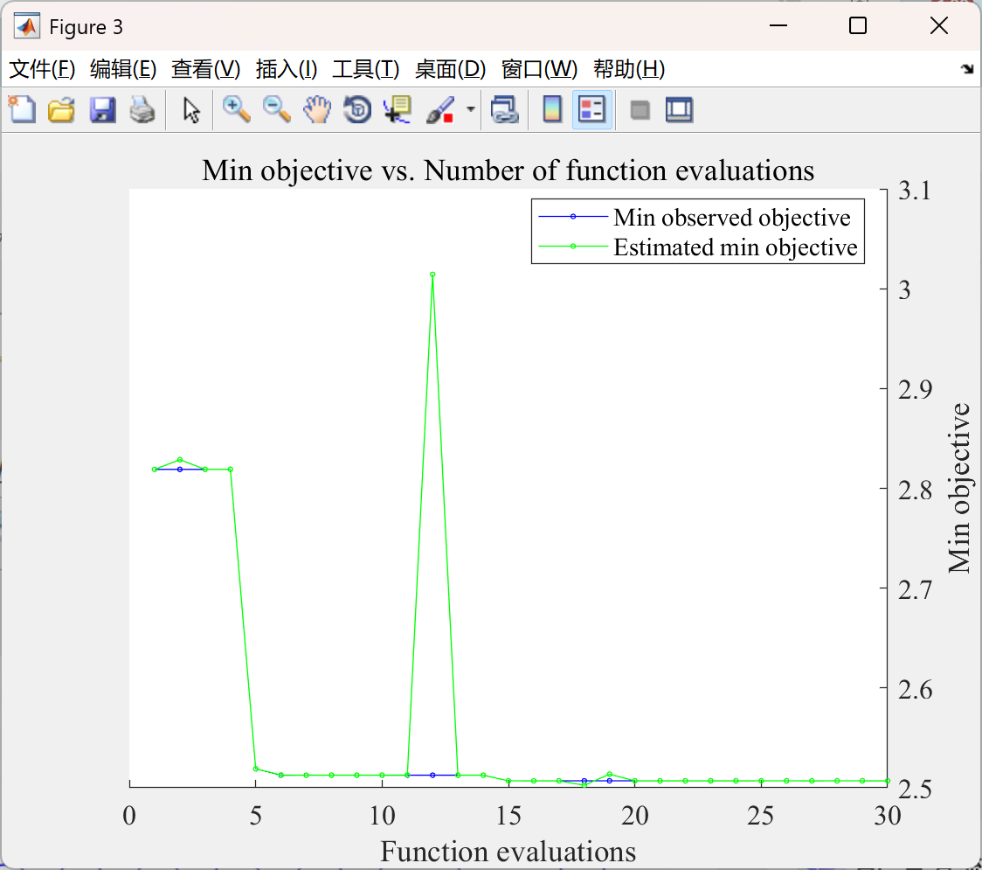Click the green peak data point near 3
This screenshot has height=870, width=982.
(x=432, y=275)
